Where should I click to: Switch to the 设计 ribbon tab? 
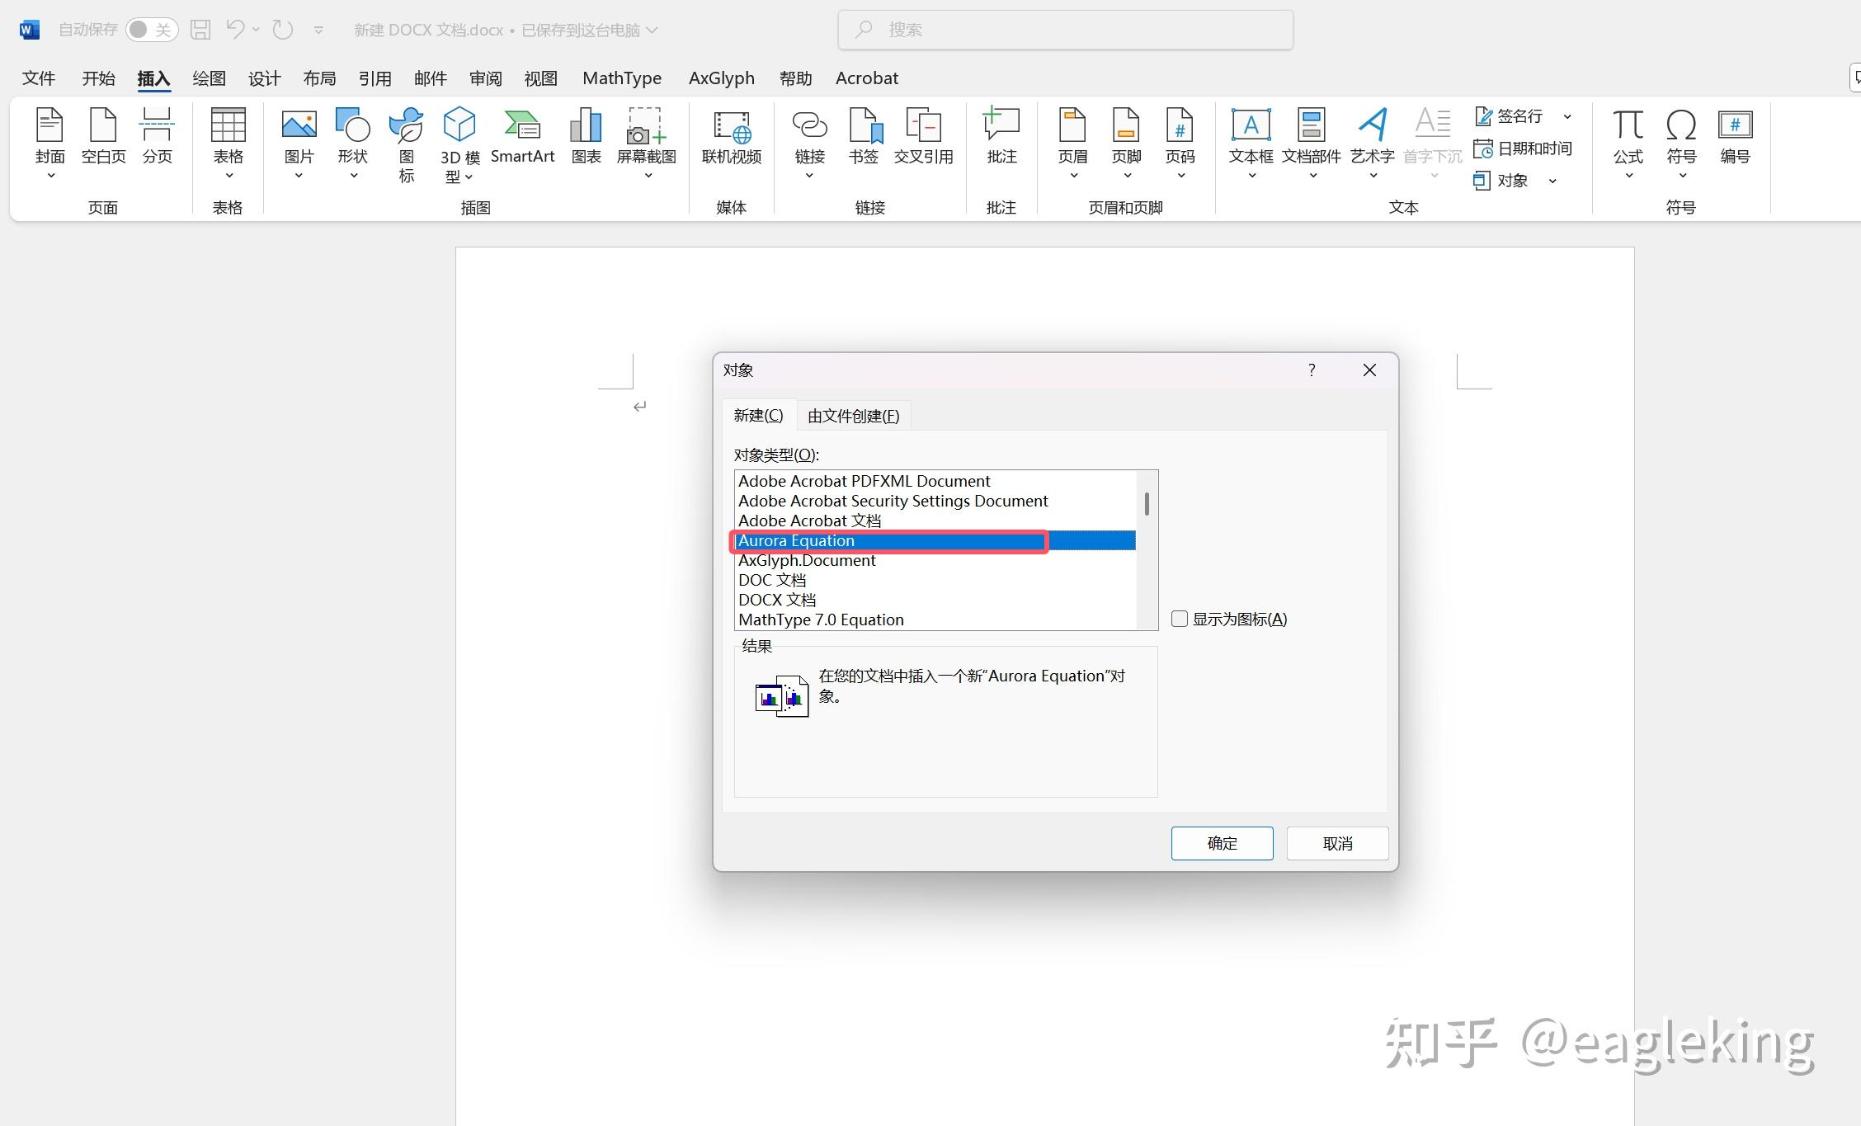[264, 78]
